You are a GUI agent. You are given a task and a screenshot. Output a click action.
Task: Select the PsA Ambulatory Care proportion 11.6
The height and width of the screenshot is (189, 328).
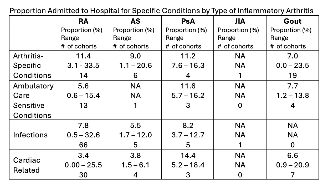point(188,86)
